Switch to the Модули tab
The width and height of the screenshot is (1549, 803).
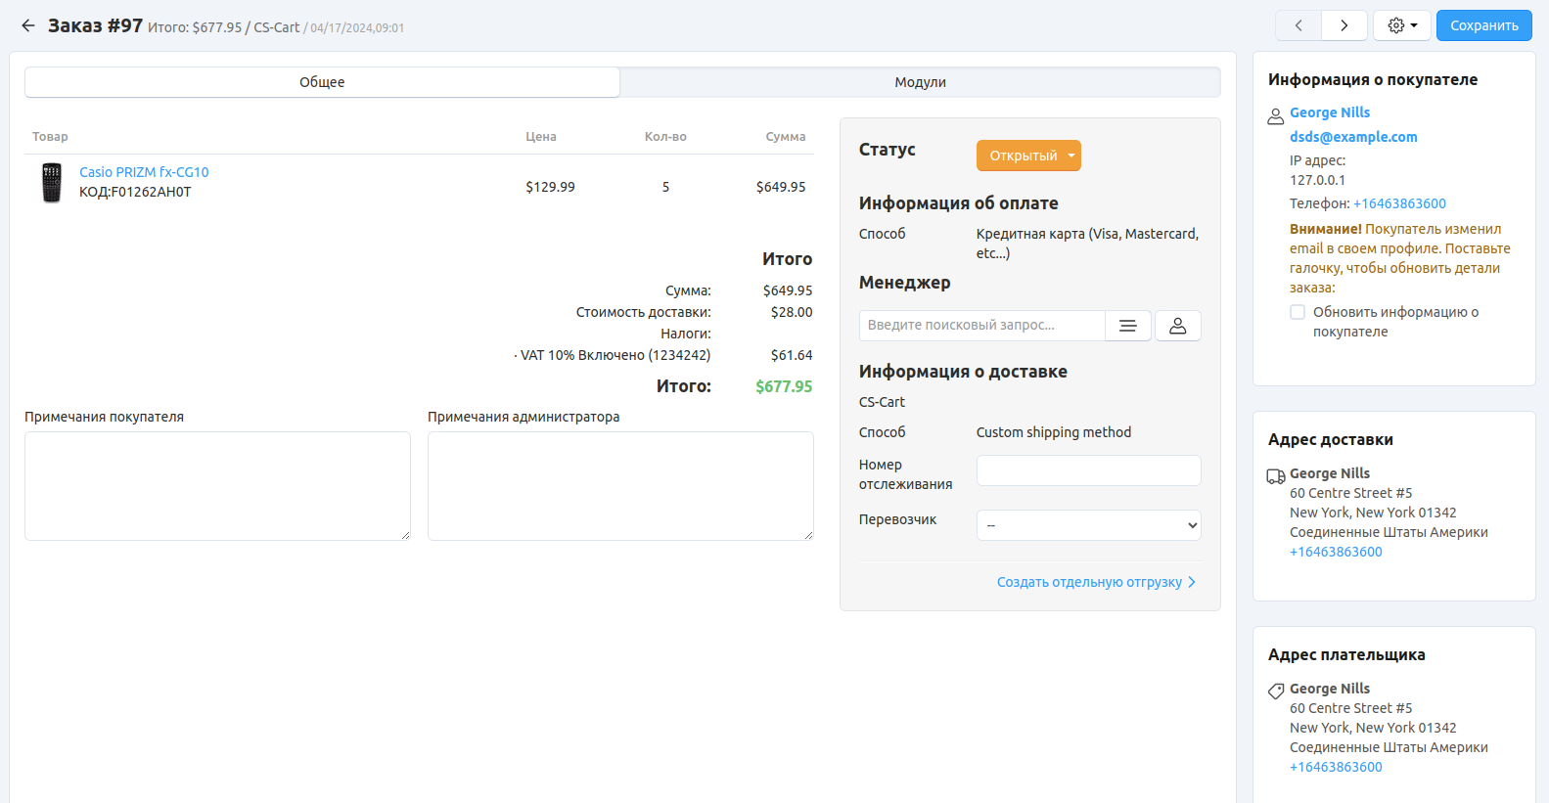click(x=920, y=82)
